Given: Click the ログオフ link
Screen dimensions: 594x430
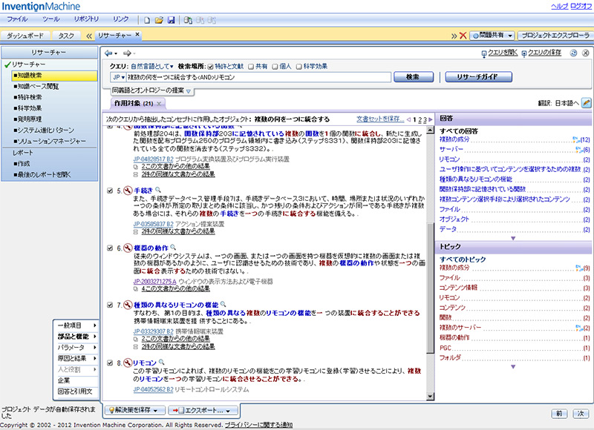Looking at the screenshot, I should pyautogui.click(x=581, y=6).
